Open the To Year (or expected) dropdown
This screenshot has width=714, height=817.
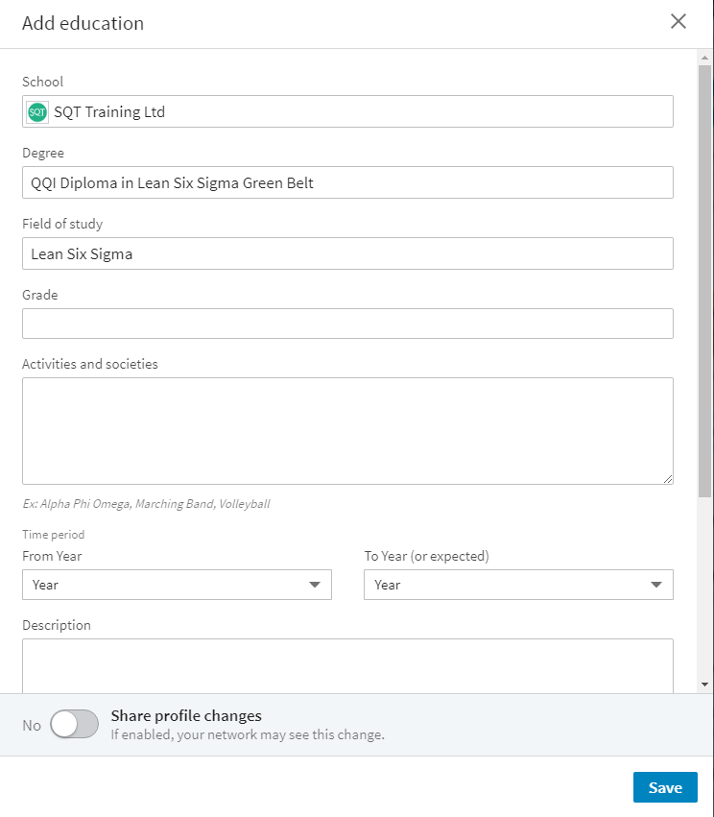pyautogui.click(x=518, y=585)
